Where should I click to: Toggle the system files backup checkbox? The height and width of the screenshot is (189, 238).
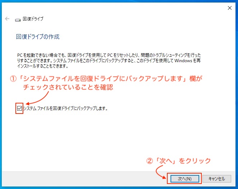(19, 108)
